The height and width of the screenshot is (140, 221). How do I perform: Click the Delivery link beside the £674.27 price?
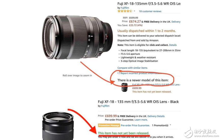coord(176,22)
